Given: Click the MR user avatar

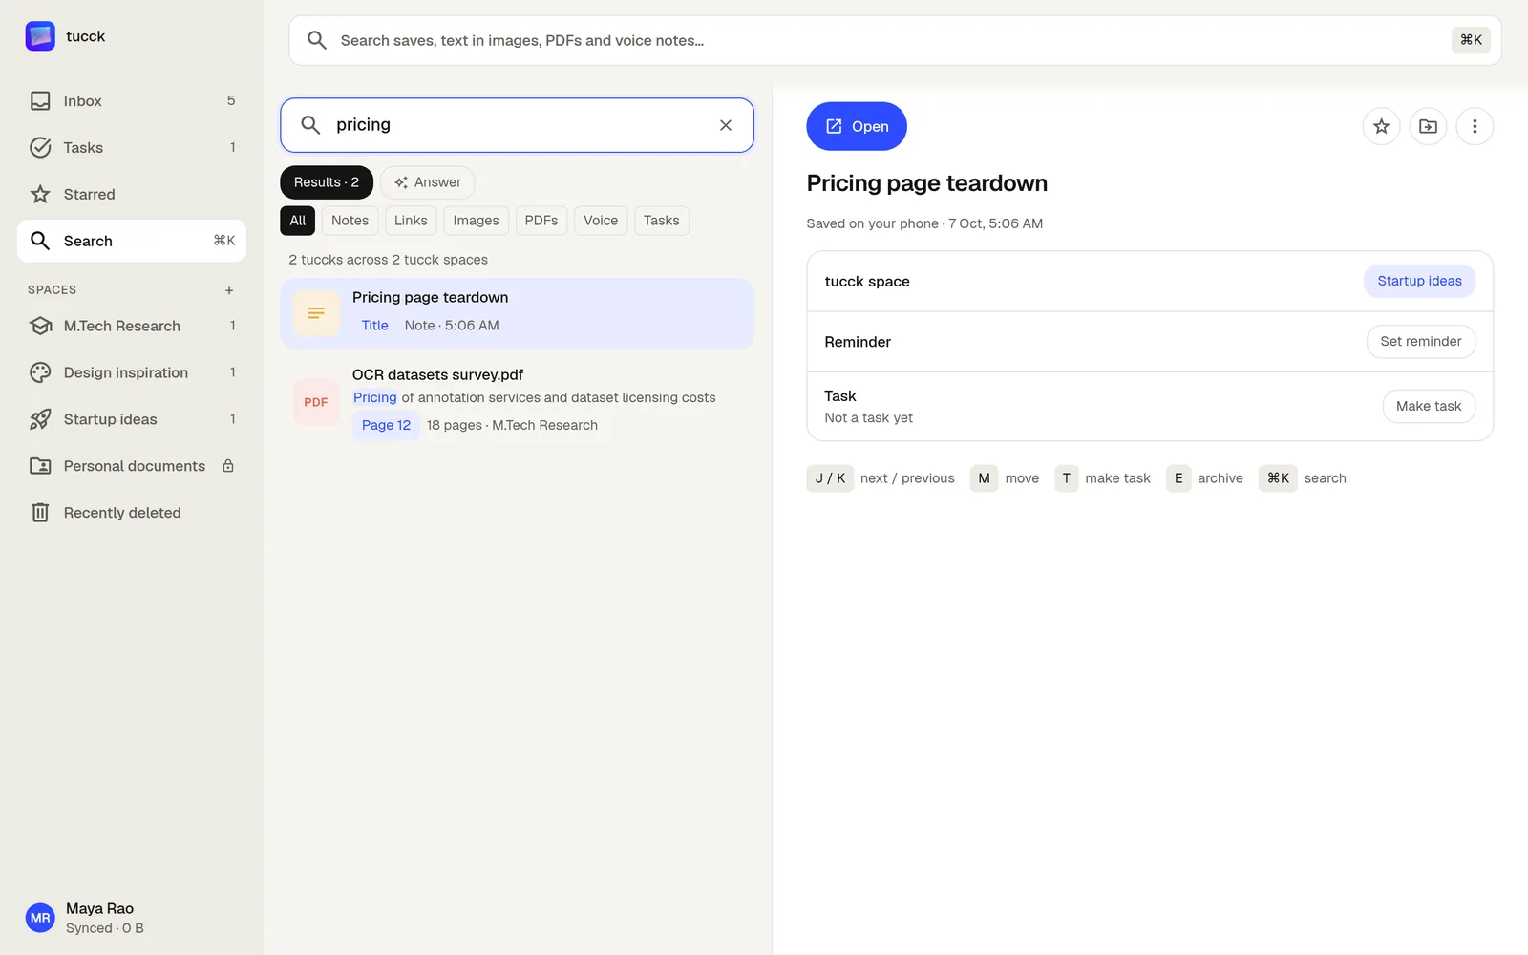Looking at the screenshot, I should (x=40, y=918).
